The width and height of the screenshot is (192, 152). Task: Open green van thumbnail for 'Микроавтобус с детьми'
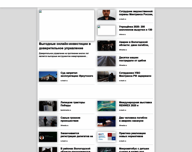click(x=106, y=149)
